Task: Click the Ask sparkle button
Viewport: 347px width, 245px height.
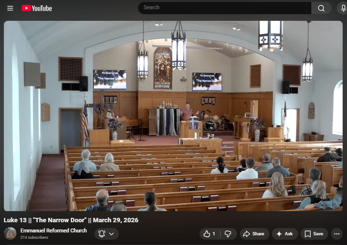Action: [x=284, y=234]
